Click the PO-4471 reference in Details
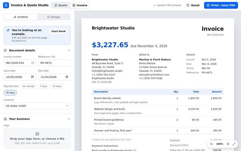The image size is (241, 151). [x=207, y=72]
